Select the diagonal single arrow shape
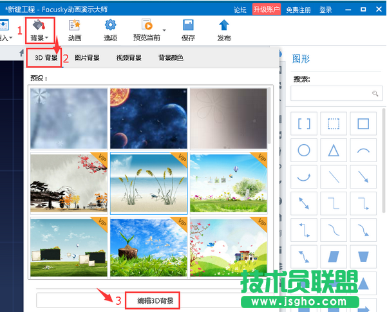This screenshot has height=312, width=387. [x=363, y=177]
